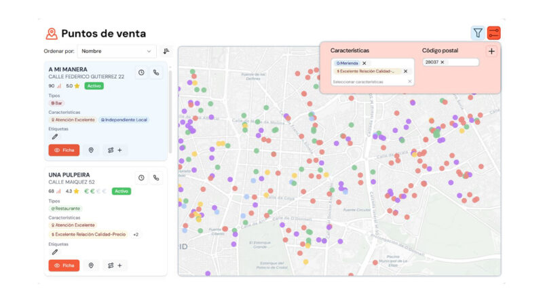Toggle the orange filter settings panel button
This screenshot has height=302, width=543.
click(x=493, y=33)
